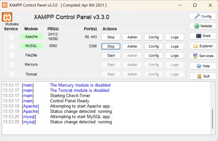Click log line 'Control Panel Ready'
The image size is (218, 141).
point(70,101)
